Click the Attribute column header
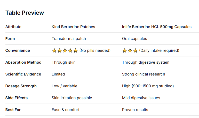 13,27
